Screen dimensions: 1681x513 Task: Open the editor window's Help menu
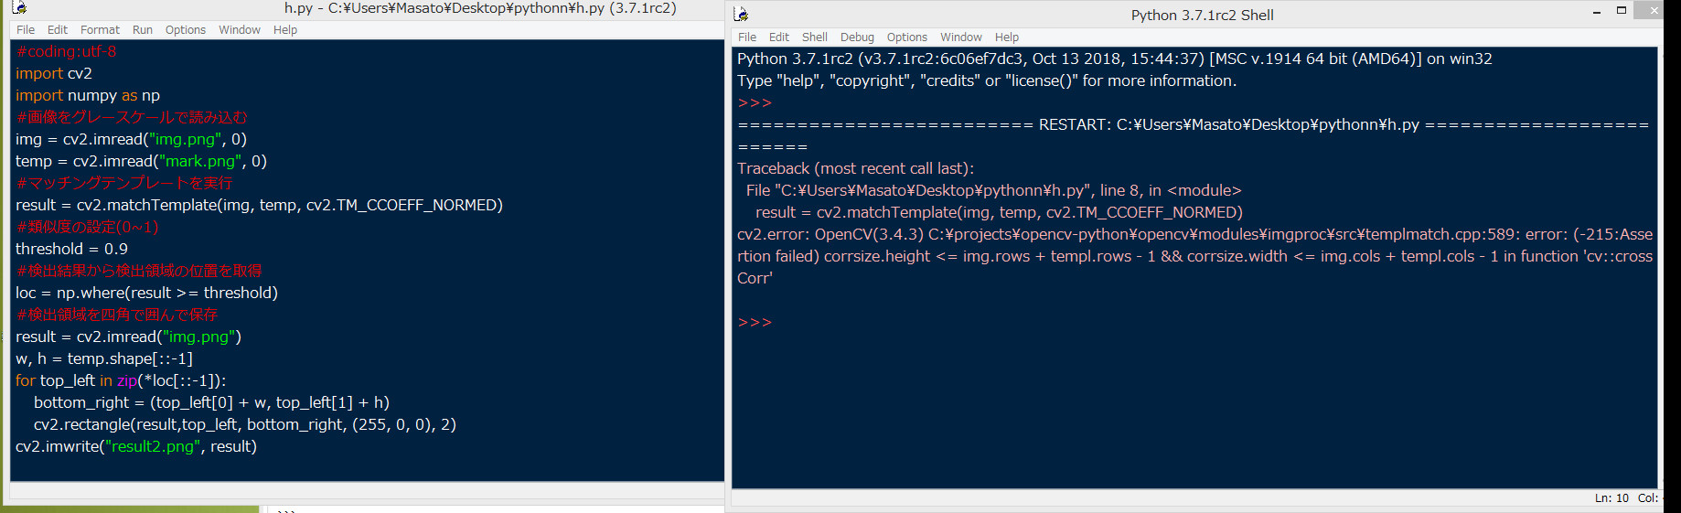point(285,30)
